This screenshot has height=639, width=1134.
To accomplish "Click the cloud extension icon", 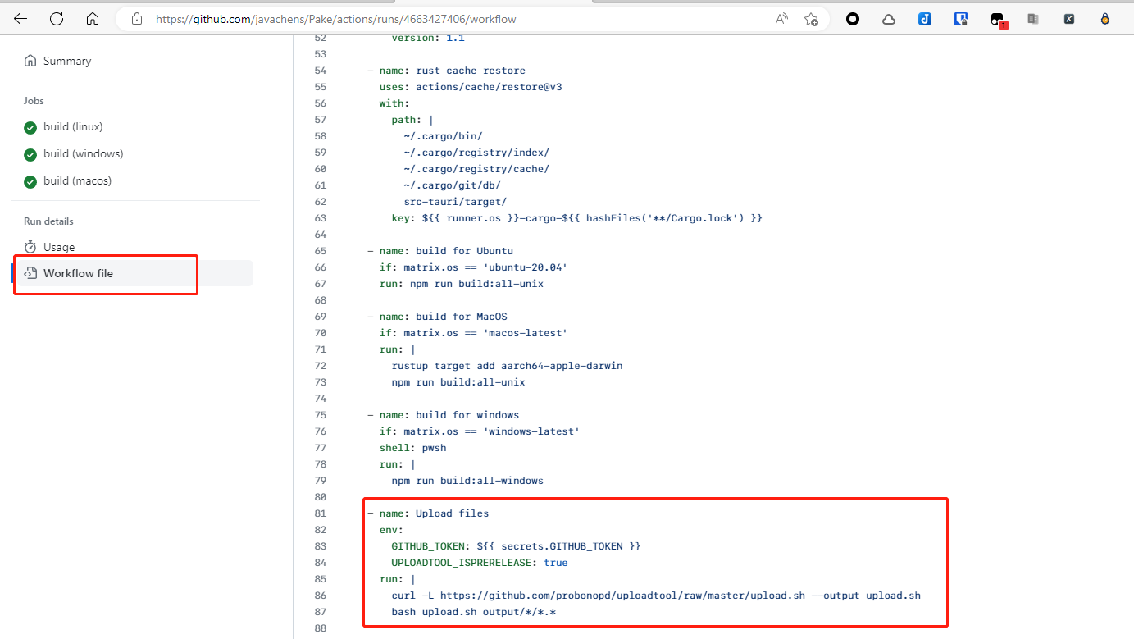I will (x=889, y=19).
